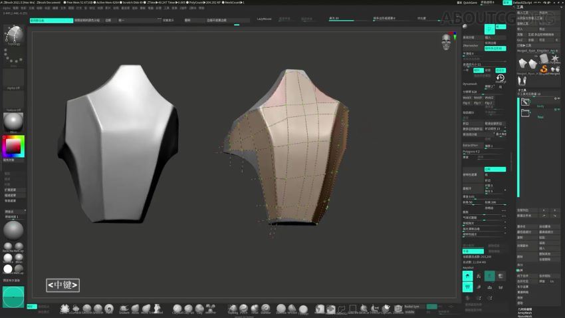Adjust 子工具可见数量 13 slider
The width and height of the screenshot is (565, 318).
click(538, 94)
